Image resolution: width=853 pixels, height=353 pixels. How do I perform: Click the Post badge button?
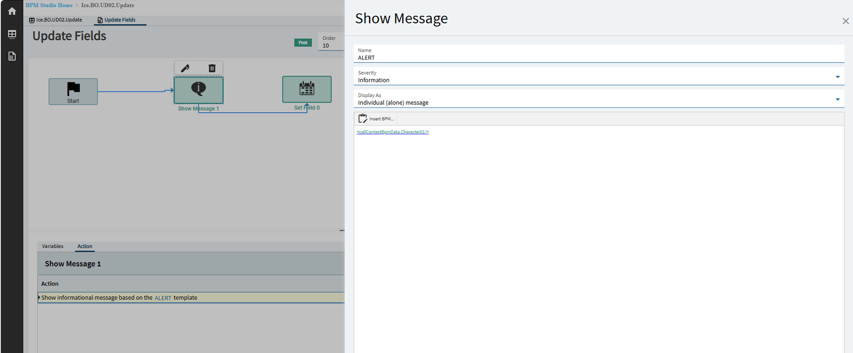click(x=303, y=43)
